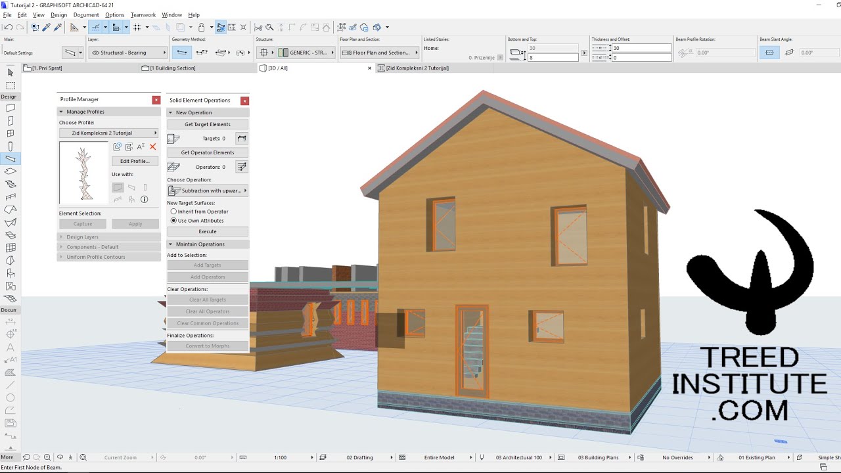The width and height of the screenshot is (841, 473).
Task: Toggle Use with Column button
Action: pyautogui.click(x=145, y=187)
